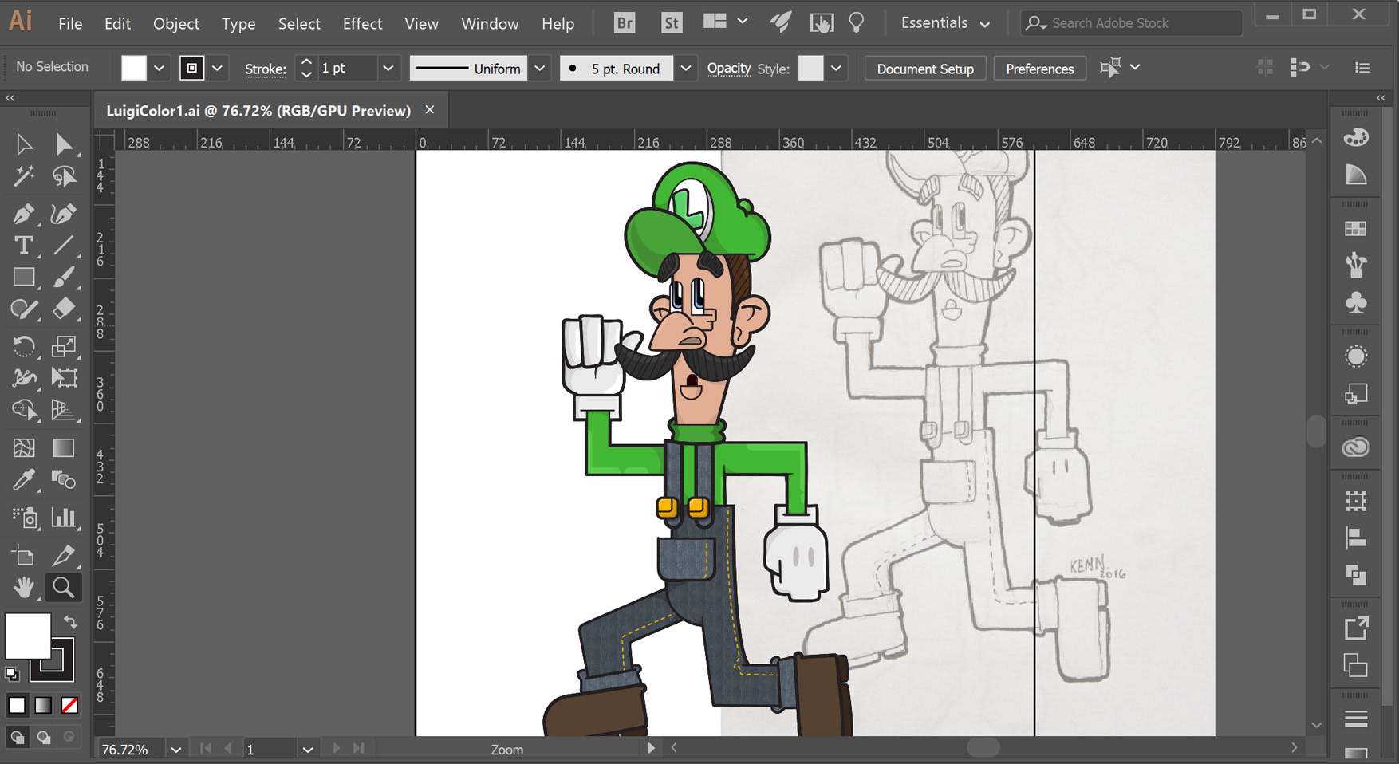This screenshot has height=764, width=1399.
Task: Reset default fill and stroke
Action: [x=12, y=675]
